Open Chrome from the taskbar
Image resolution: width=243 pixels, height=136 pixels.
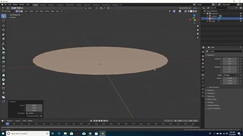pos(90,133)
